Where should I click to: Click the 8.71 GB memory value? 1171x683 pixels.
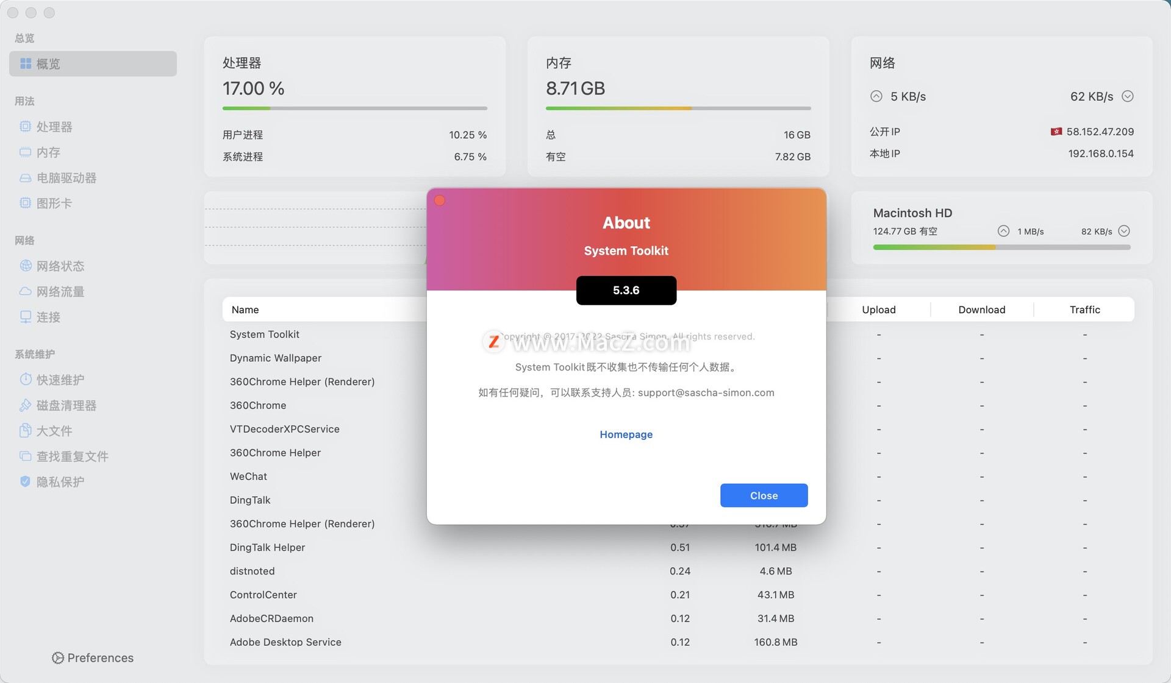click(x=575, y=88)
